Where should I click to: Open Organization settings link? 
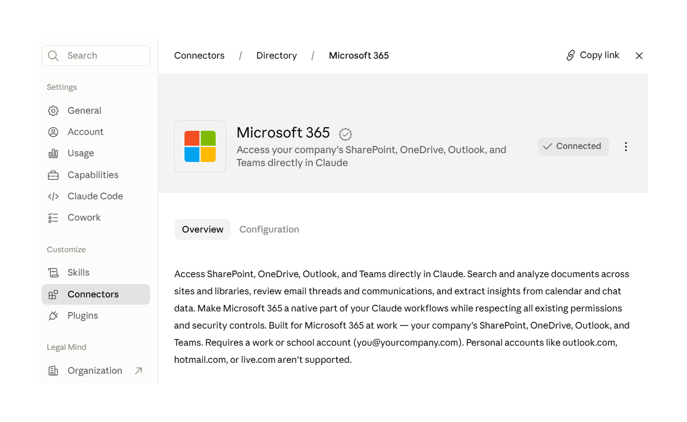click(96, 371)
